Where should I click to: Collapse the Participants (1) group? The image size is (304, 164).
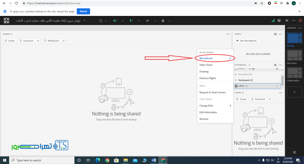tap(236, 80)
